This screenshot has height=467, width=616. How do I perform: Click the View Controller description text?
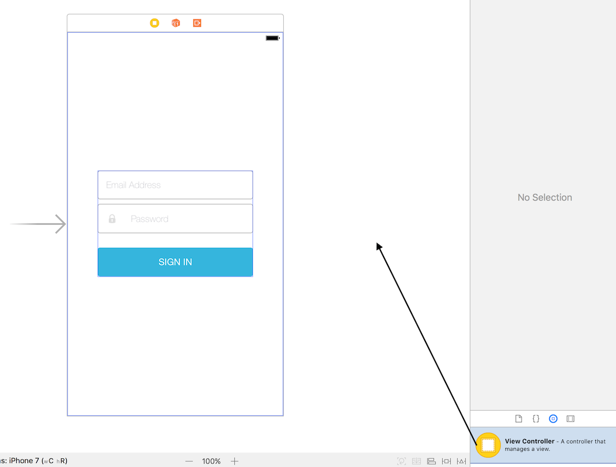555,445
